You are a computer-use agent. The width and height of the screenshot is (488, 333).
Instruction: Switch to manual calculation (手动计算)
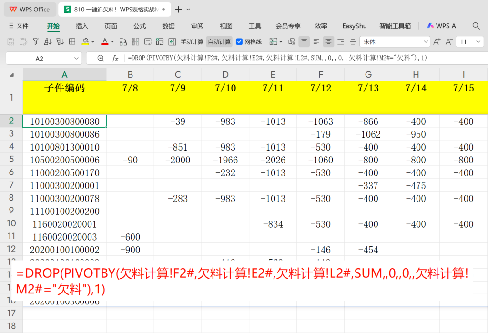point(192,42)
